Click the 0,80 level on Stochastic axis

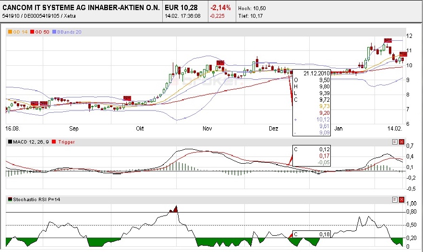click(x=411, y=212)
